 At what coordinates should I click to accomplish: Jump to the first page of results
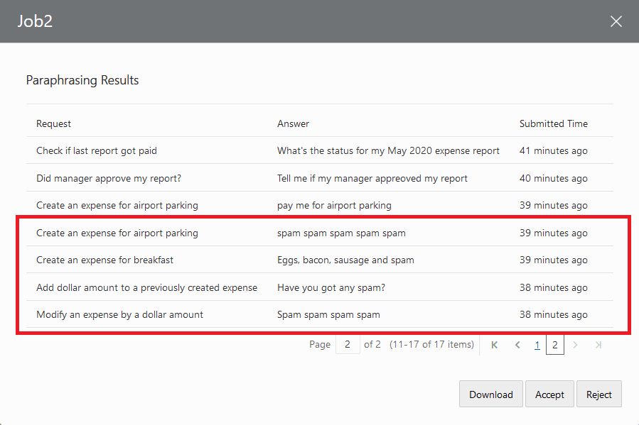coord(494,344)
